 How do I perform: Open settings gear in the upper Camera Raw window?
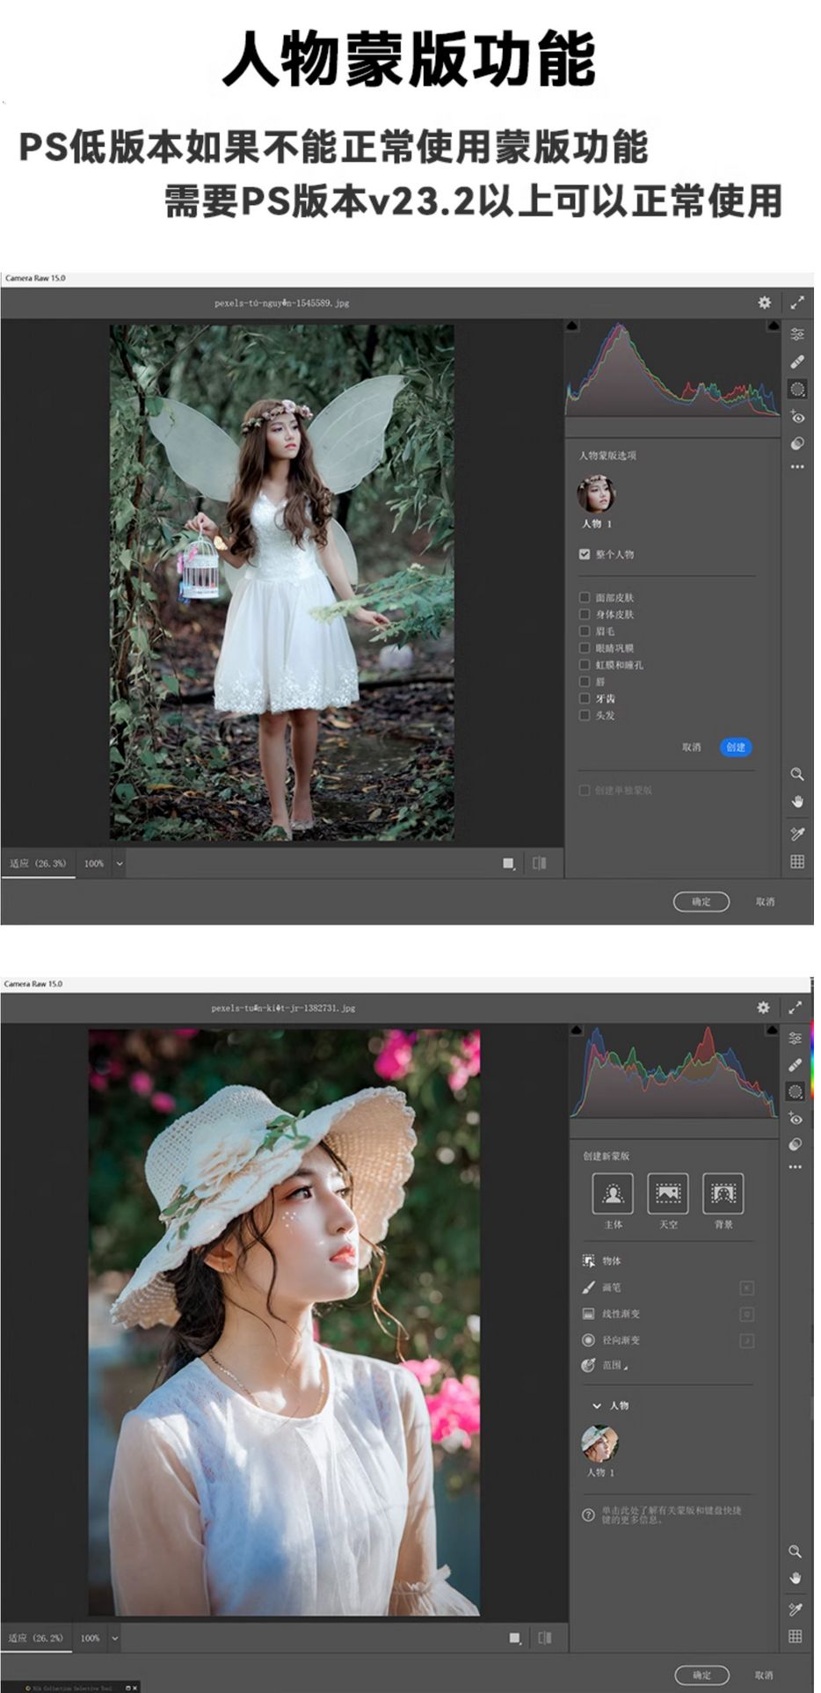click(x=765, y=303)
